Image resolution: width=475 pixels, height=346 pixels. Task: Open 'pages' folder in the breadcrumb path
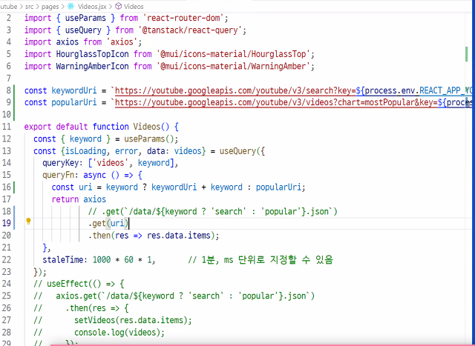[x=50, y=7]
